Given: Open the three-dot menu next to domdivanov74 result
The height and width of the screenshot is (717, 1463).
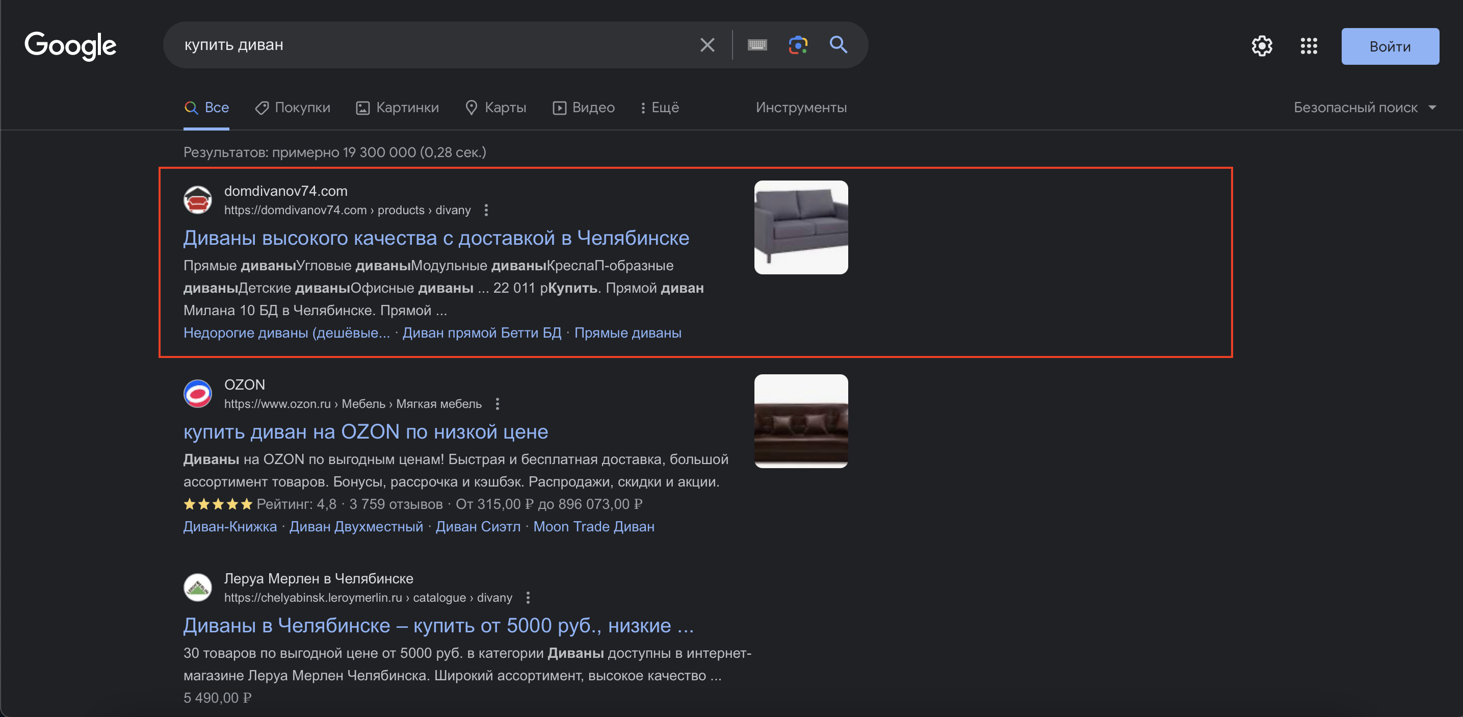Looking at the screenshot, I should (x=486, y=210).
